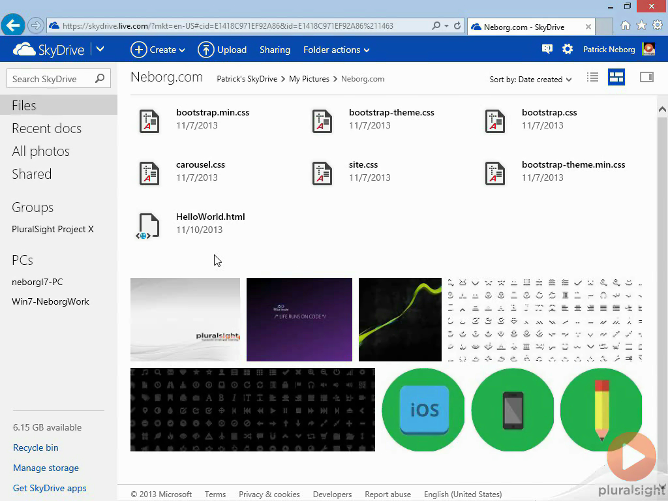Click the Upload button

pos(222,50)
